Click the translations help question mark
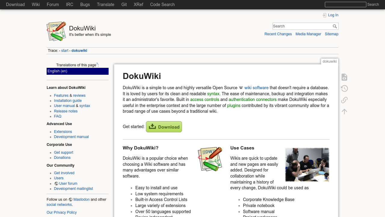 point(97,64)
